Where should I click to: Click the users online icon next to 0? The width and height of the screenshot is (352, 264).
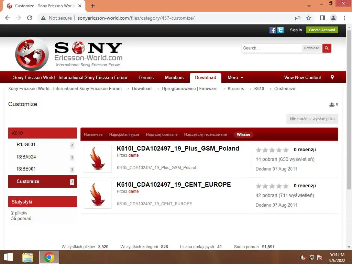tap(332, 104)
